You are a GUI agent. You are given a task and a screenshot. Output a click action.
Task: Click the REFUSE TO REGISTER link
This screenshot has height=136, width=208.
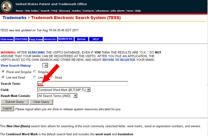pos(119,60)
